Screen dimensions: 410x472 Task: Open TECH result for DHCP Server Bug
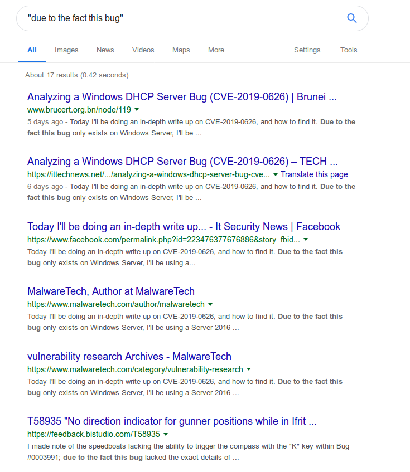click(x=182, y=162)
